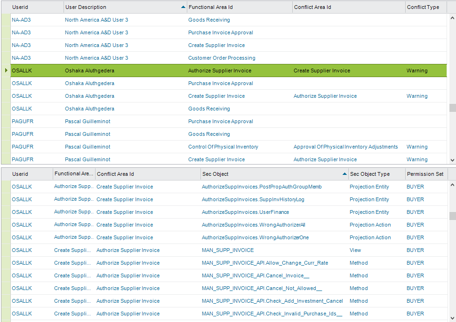Click the upper table scroll down arrow
The image size is (456, 322).
[452, 160]
